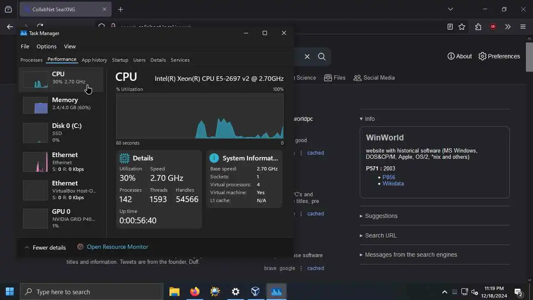The width and height of the screenshot is (533, 300).
Task: Open the notification center icon
Action: (x=518, y=292)
